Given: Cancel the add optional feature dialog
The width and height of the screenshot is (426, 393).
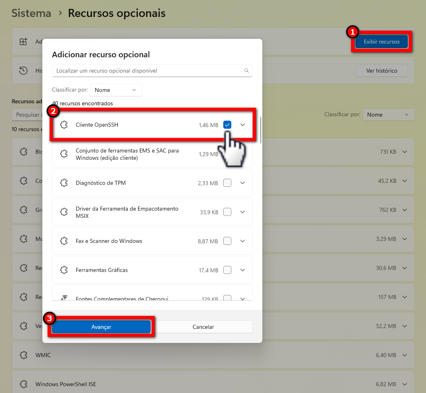Looking at the screenshot, I should 203,327.
